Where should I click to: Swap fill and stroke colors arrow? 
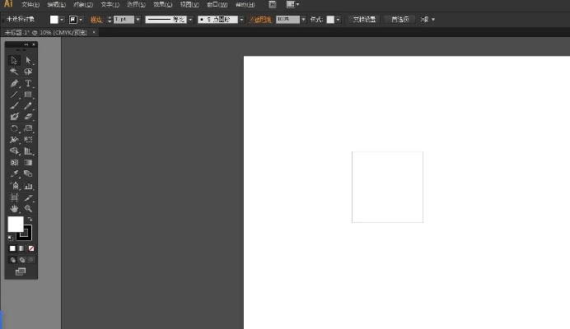(30, 219)
